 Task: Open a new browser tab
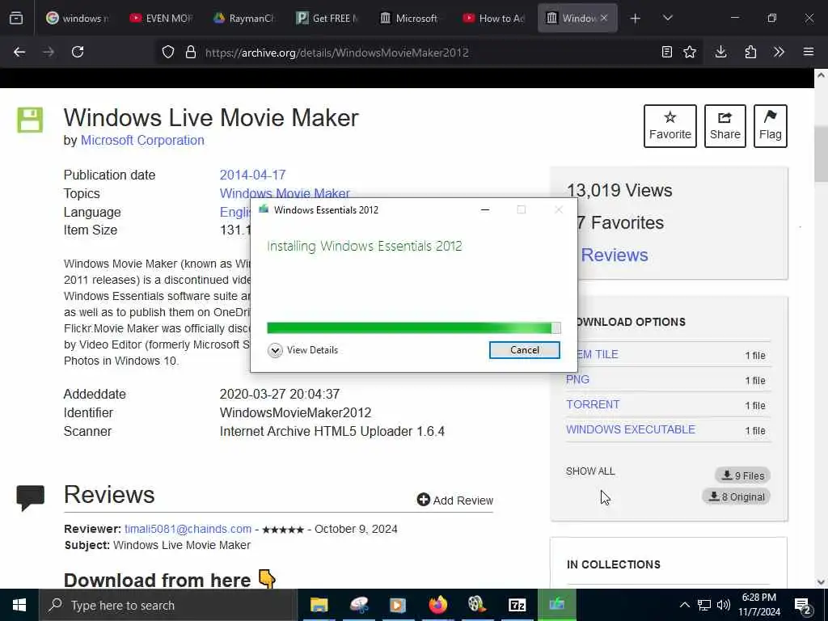point(636,19)
